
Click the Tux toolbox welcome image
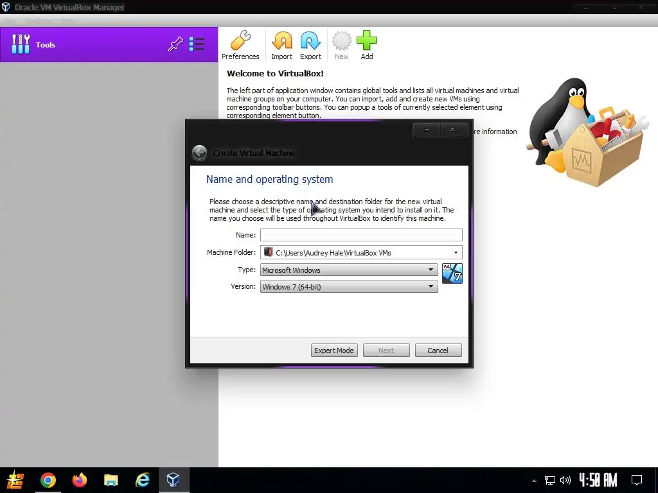click(x=588, y=132)
